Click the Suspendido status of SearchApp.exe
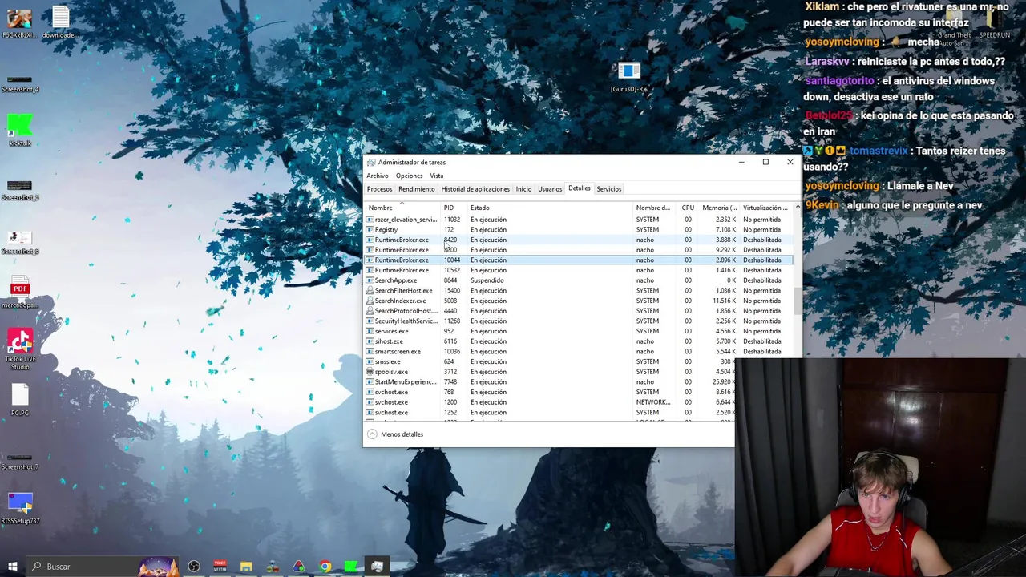Image resolution: width=1026 pixels, height=577 pixels. point(487,280)
